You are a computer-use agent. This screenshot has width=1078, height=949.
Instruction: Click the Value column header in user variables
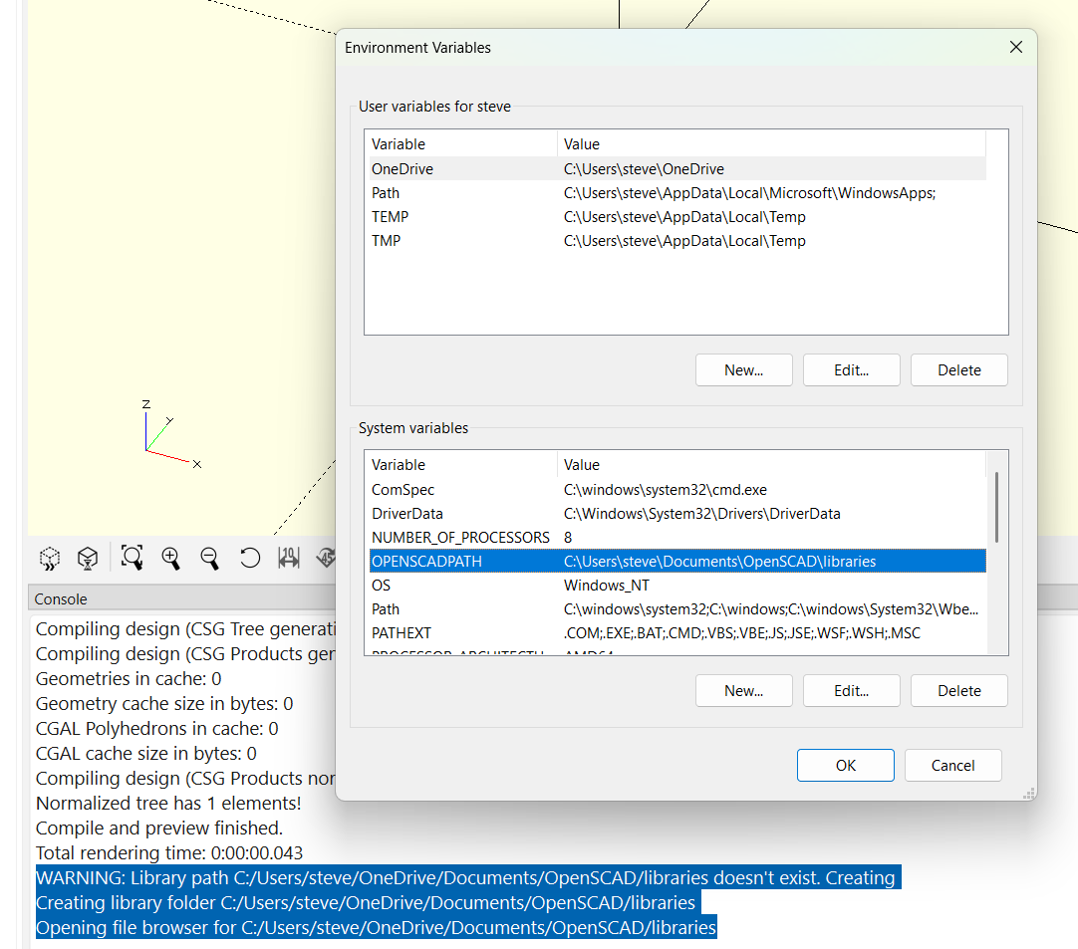(771, 144)
